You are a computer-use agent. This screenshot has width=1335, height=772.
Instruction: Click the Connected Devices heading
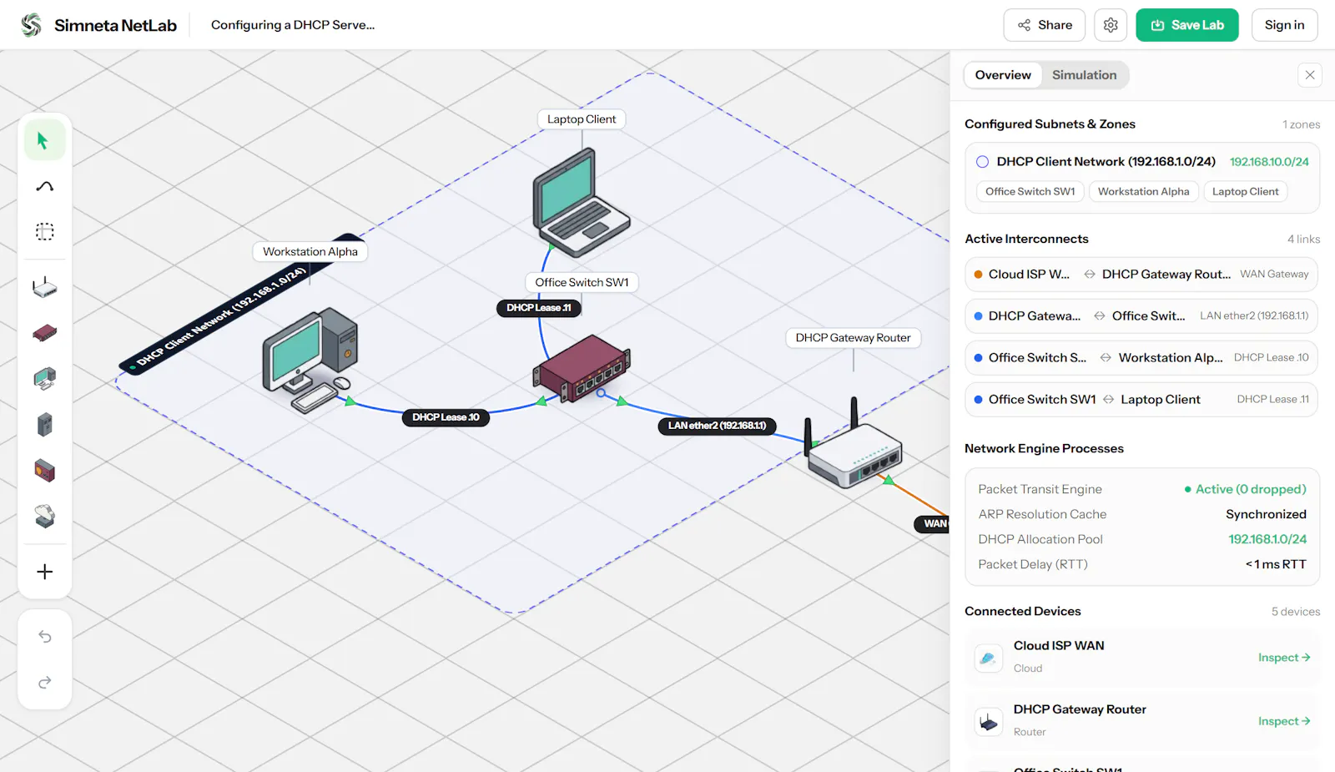1023,612
